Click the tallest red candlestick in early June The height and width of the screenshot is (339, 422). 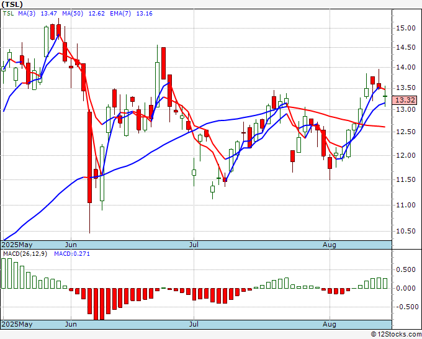click(89, 157)
